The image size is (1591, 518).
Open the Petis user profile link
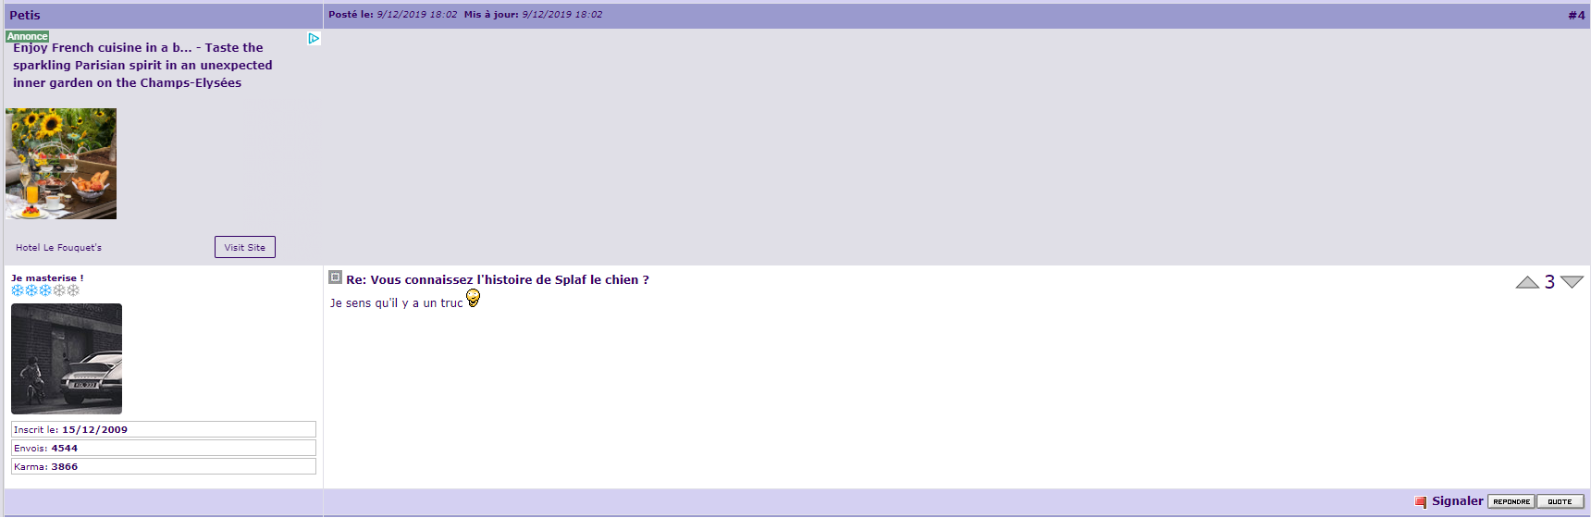(x=25, y=15)
